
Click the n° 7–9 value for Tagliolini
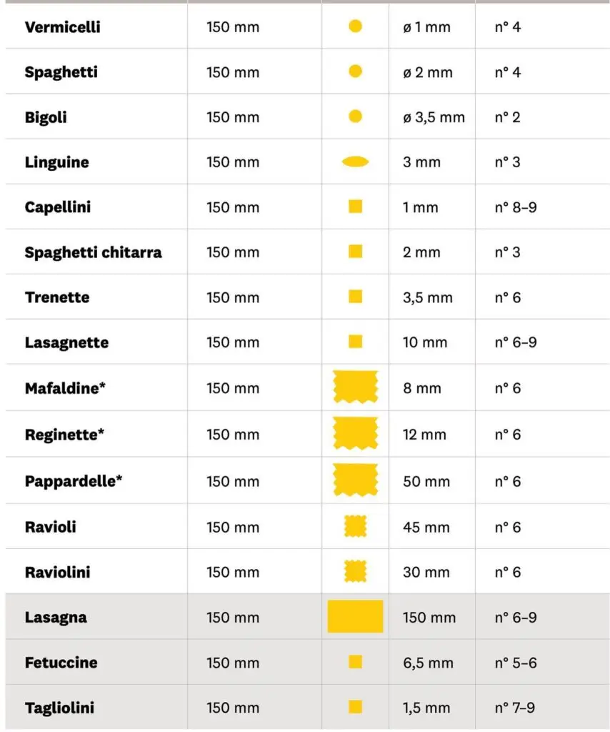tap(515, 708)
